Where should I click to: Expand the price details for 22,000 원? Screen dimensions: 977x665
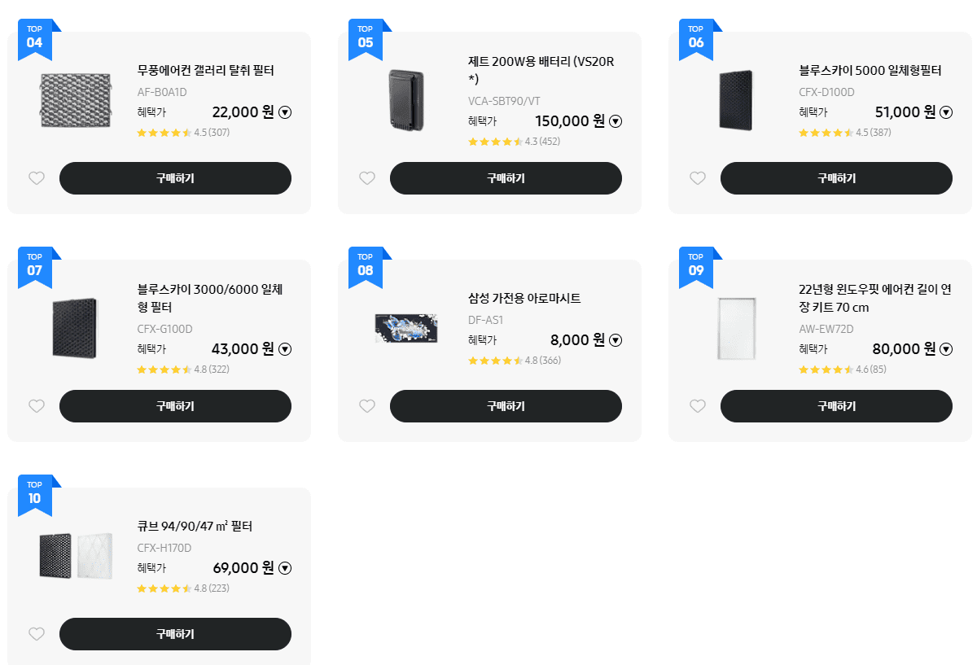284,112
